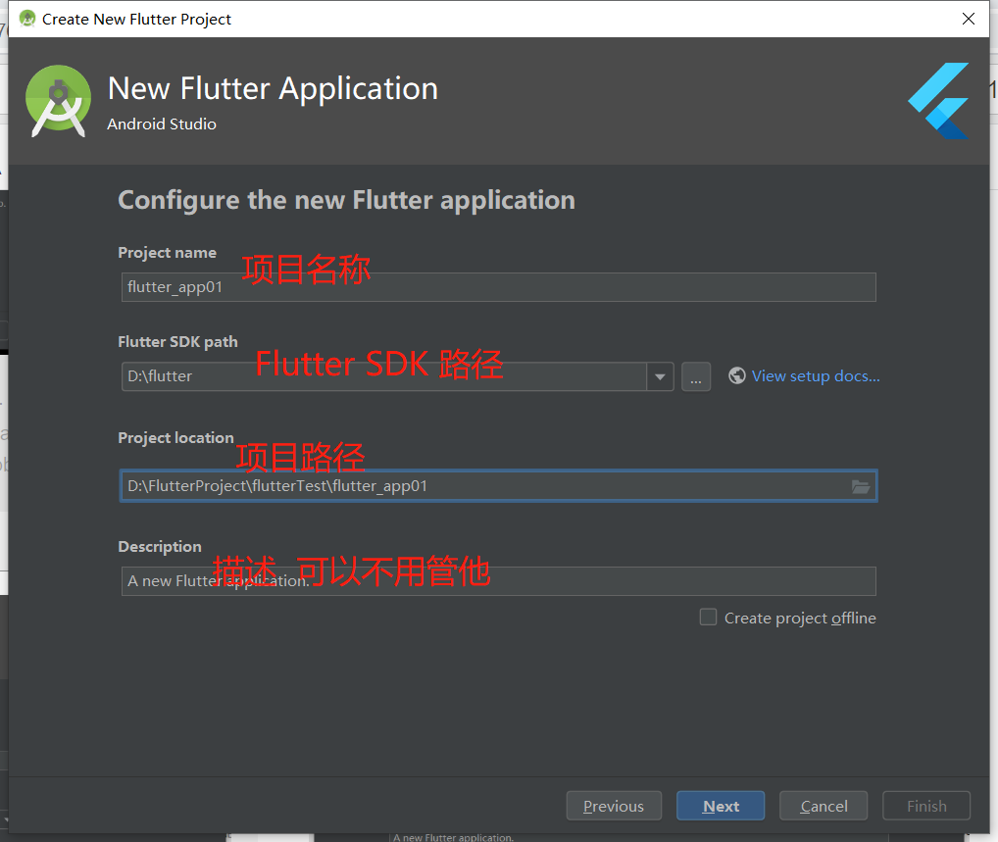Click the globe icon next to setup docs
Image resolution: width=998 pixels, height=842 pixels.
(x=737, y=375)
